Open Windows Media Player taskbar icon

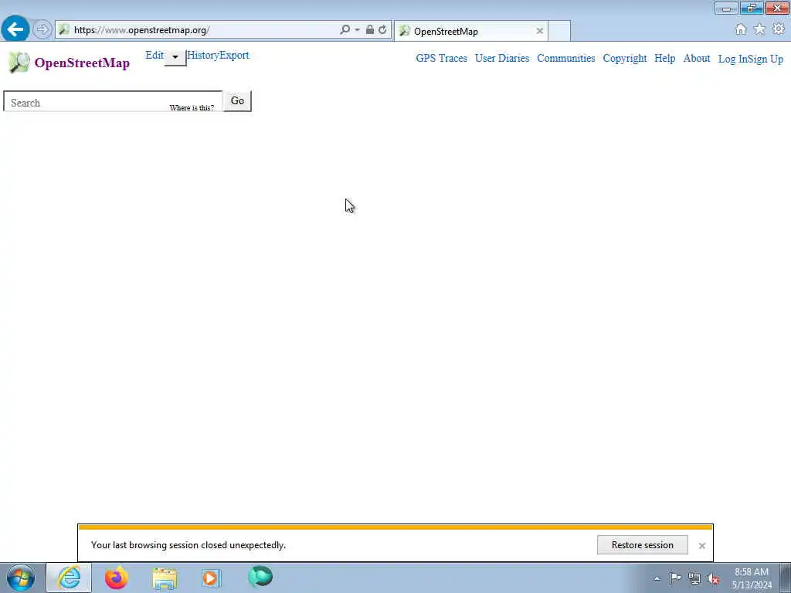pos(211,578)
